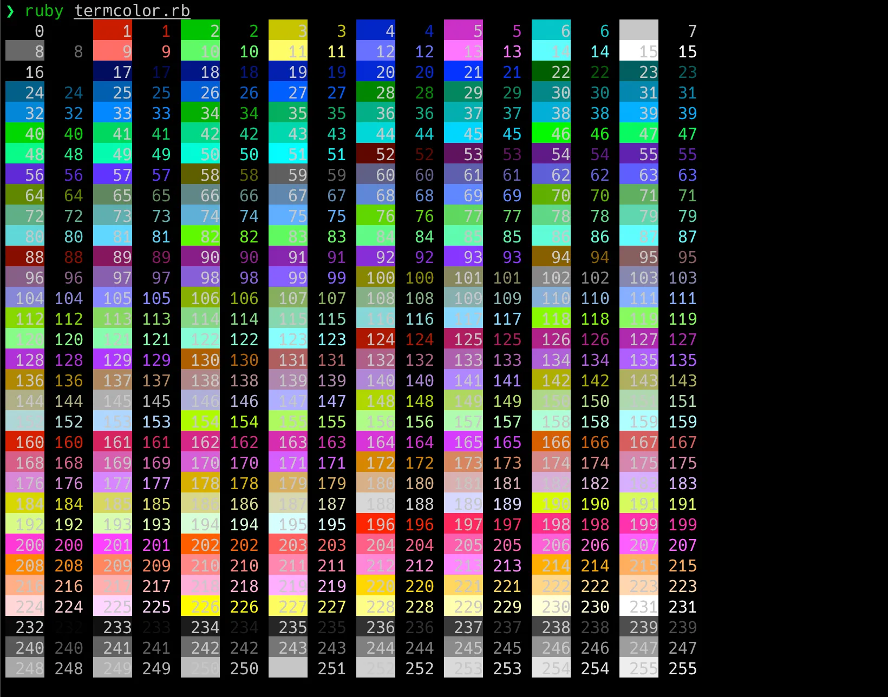Image resolution: width=888 pixels, height=697 pixels.
Task: Click the red color cell 160
Action: [x=24, y=442]
